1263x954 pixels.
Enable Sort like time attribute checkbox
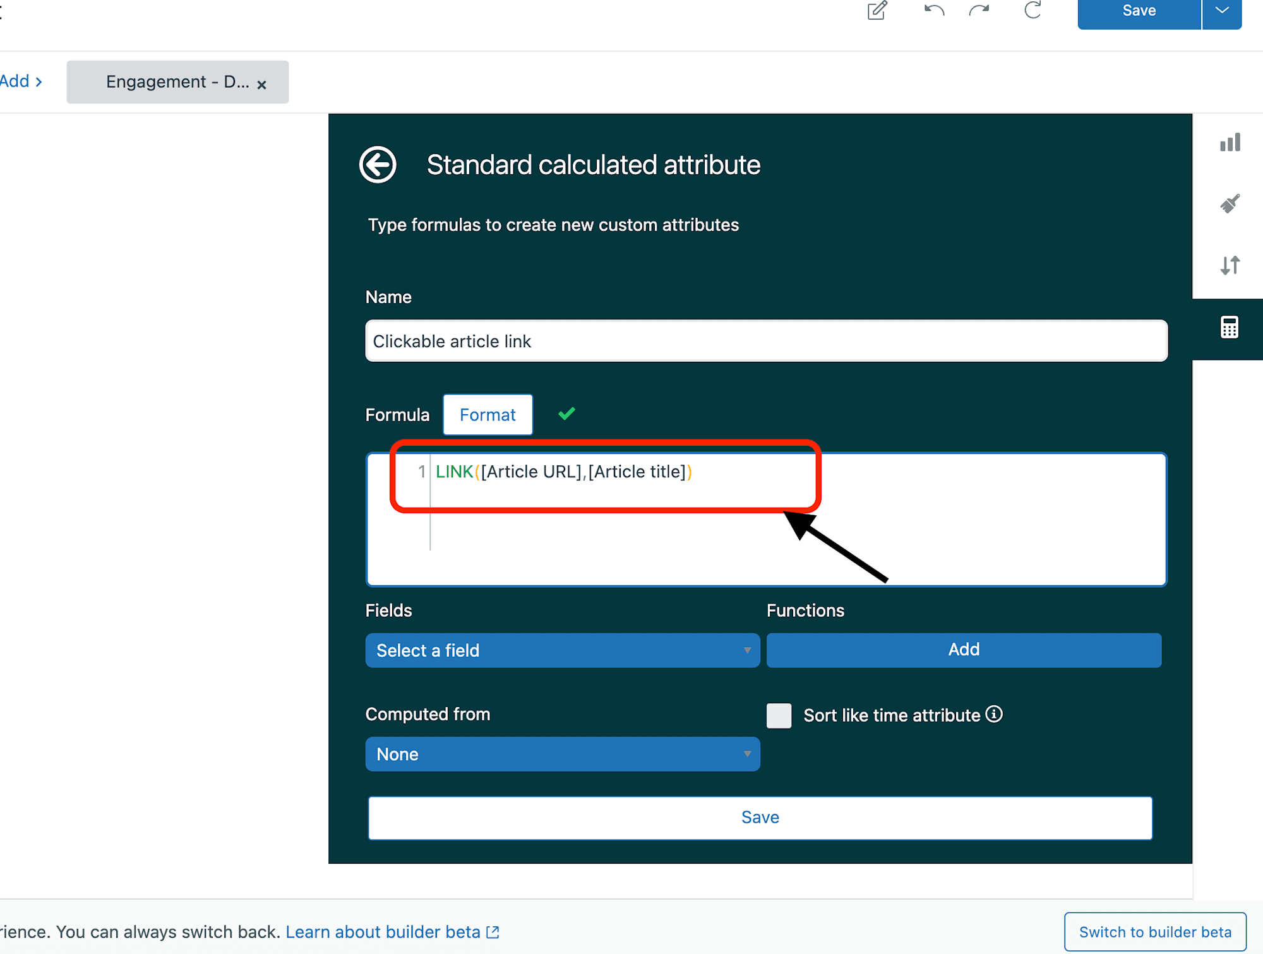pyautogui.click(x=779, y=715)
